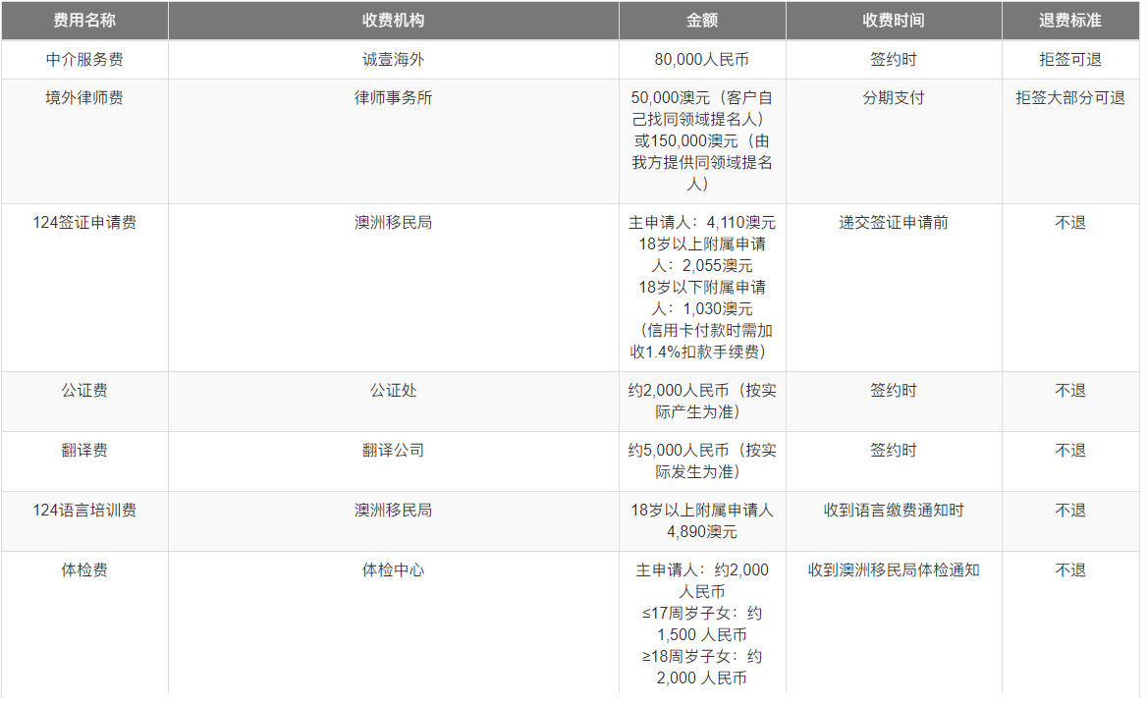Click the 收到语言缴费通知时 cell

(x=894, y=521)
